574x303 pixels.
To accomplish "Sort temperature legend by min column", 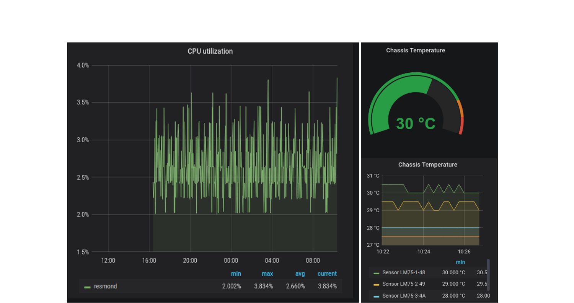I will click(x=460, y=262).
